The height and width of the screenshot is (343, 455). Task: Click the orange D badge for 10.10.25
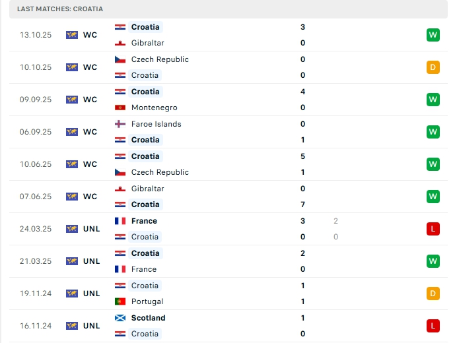click(x=433, y=67)
